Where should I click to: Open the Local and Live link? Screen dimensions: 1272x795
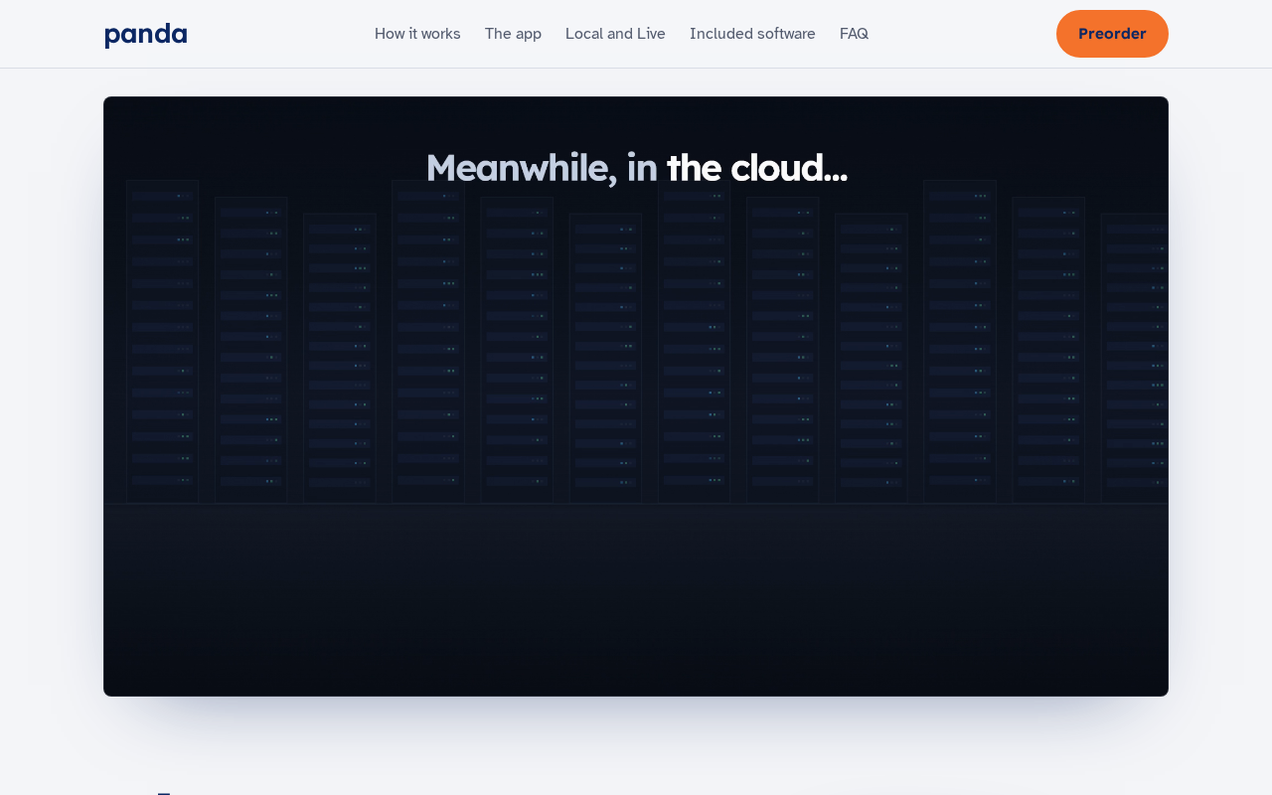click(x=615, y=34)
